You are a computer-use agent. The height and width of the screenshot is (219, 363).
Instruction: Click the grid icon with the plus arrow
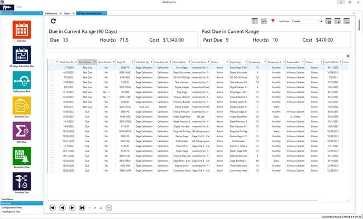pos(337,21)
